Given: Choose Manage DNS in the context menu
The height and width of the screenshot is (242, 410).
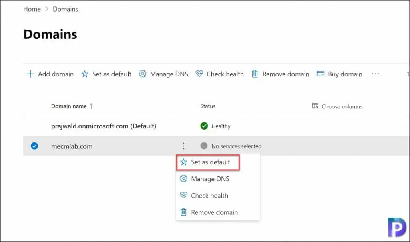Looking at the screenshot, I should (218, 179).
